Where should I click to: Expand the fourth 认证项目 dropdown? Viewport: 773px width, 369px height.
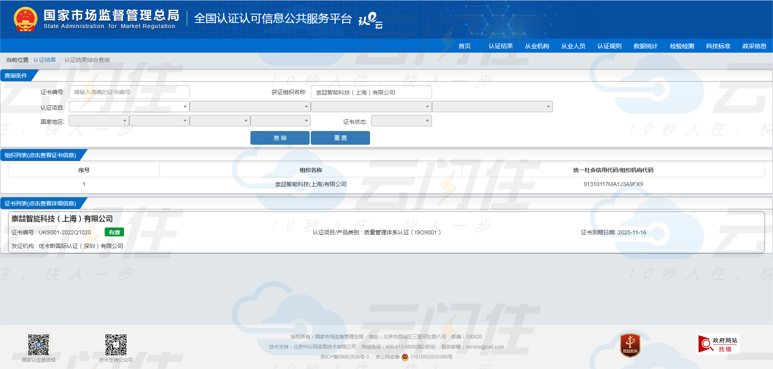492,107
